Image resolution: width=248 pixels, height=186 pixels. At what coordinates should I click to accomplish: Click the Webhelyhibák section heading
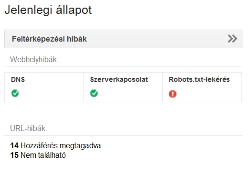(x=33, y=60)
